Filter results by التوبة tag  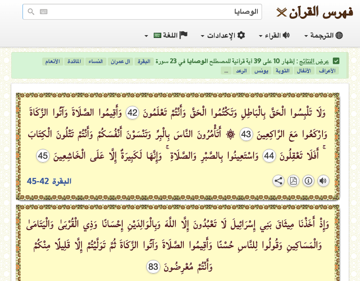(282, 71)
